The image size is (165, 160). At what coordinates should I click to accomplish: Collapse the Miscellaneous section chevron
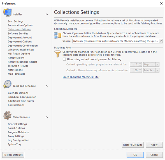coord(47,117)
